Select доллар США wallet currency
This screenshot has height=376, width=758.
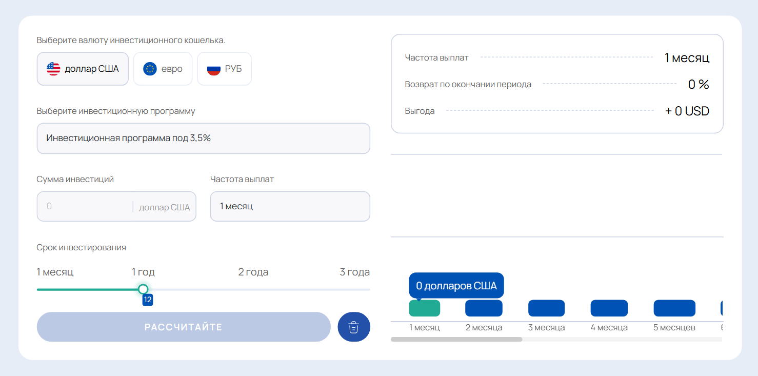pos(83,69)
